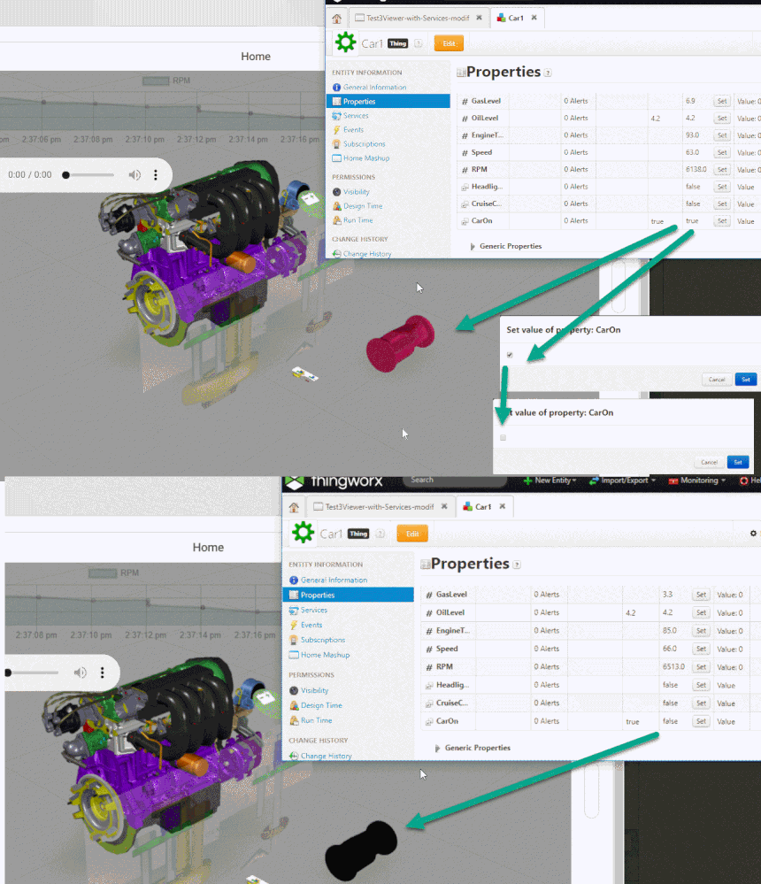Open the Monitoring dropdown menu

click(696, 480)
